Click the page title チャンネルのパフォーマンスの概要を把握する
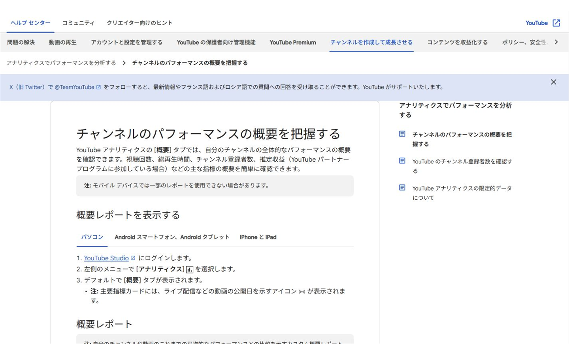 [x=208, y=134]
